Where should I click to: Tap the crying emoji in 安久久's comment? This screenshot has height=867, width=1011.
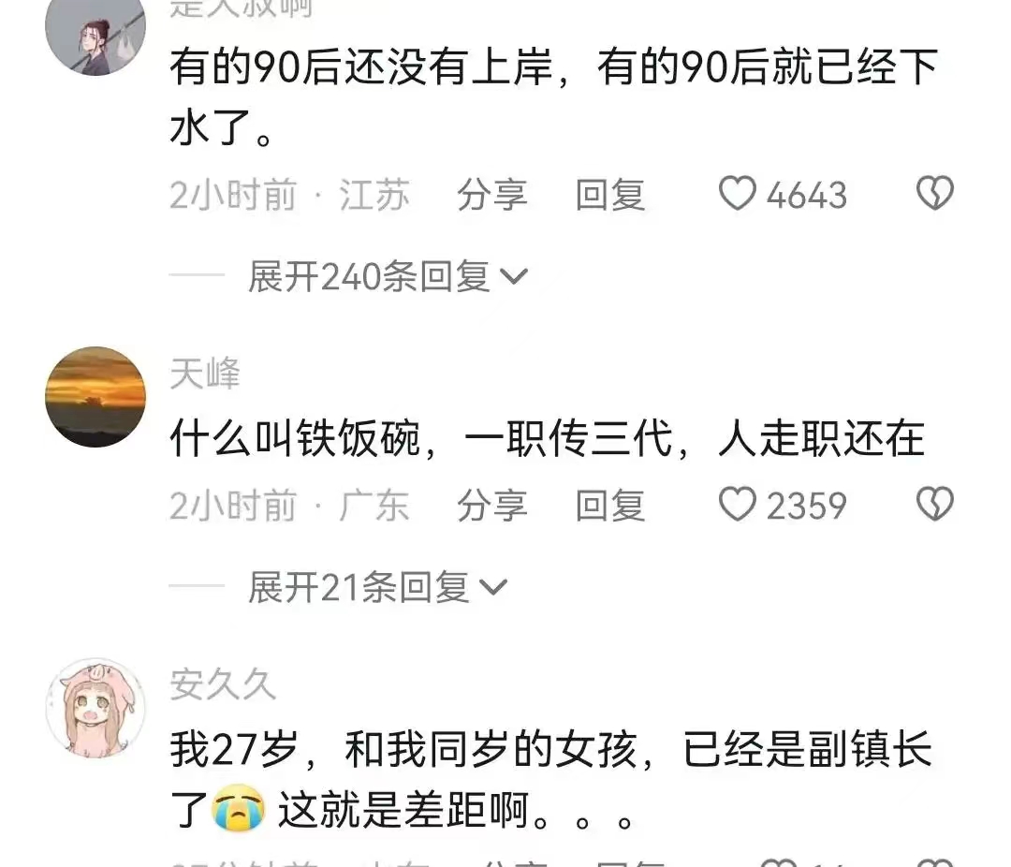(239, 809)
